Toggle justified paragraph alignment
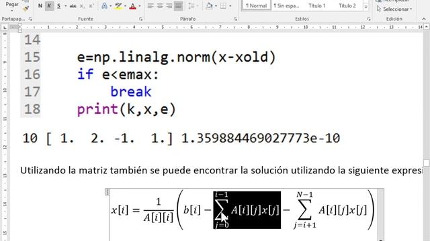This screenshot has width=430, height=241. click(179, 6)
